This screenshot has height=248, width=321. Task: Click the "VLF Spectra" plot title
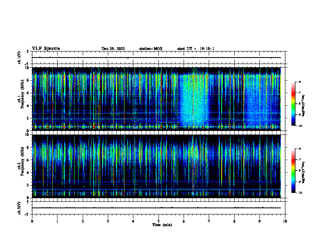pos(46,49)
